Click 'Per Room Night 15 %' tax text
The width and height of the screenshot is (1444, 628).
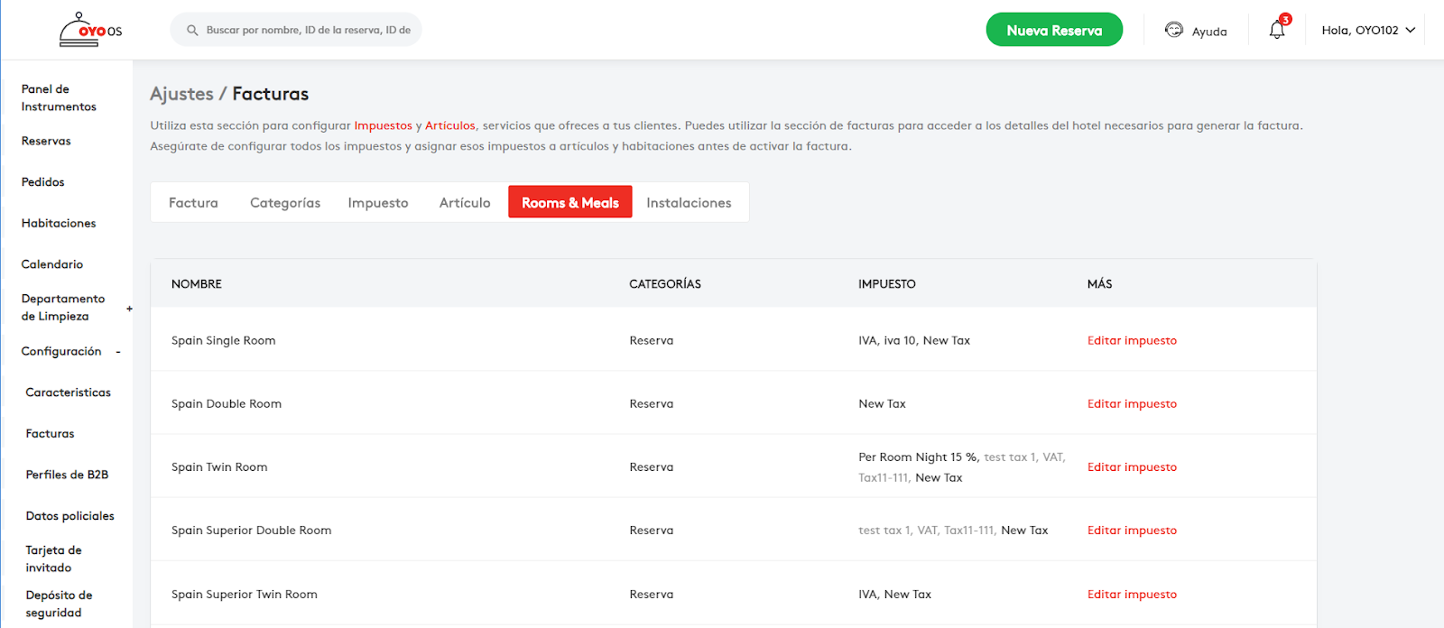tap(919, 457)
